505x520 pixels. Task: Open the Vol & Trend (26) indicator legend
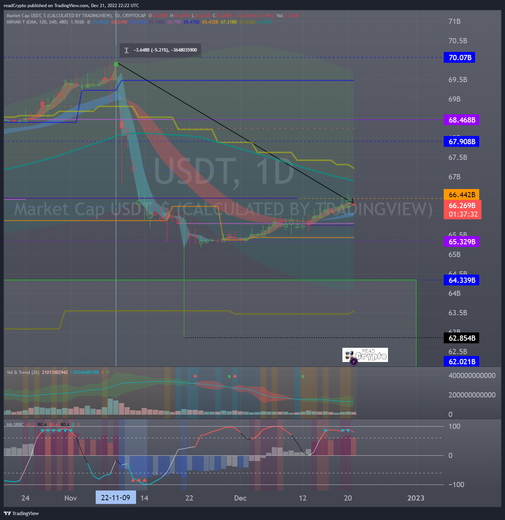point(23,372)
